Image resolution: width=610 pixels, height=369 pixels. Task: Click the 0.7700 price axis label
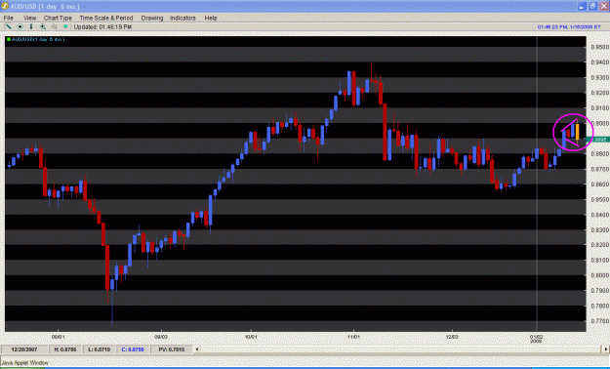[x=599, y=321]
